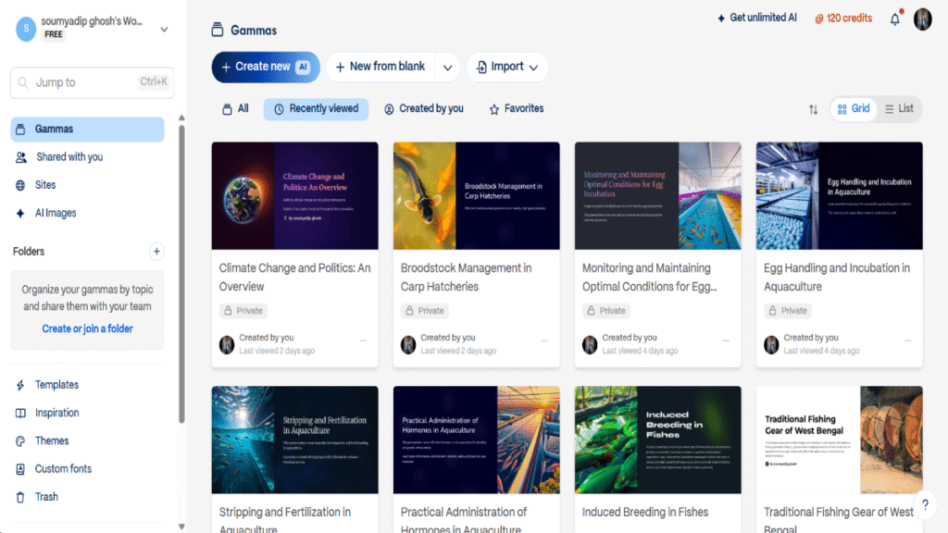
Task: Open Custom fonts in the sidebar
Action: point(87,469)
